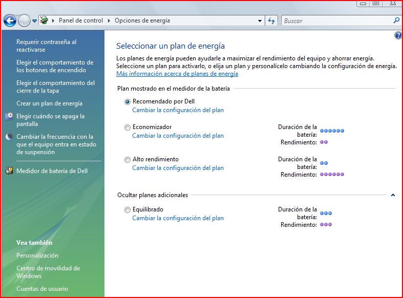Change settings for Recomendado por Dell plan
This screenshot has width=403, height=298.
(178, 110)
